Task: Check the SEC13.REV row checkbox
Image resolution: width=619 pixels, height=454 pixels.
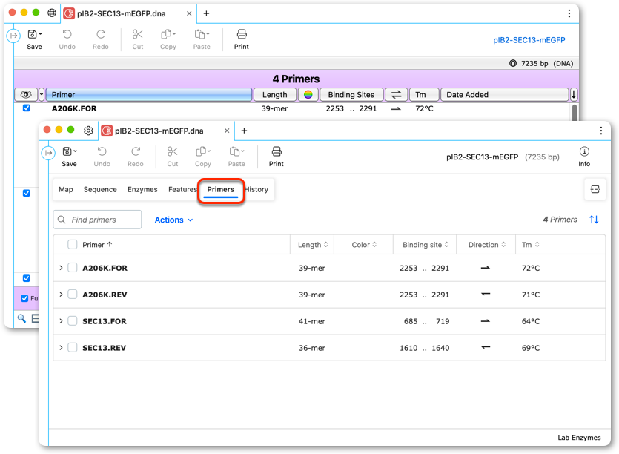Action: coord(72,348)
